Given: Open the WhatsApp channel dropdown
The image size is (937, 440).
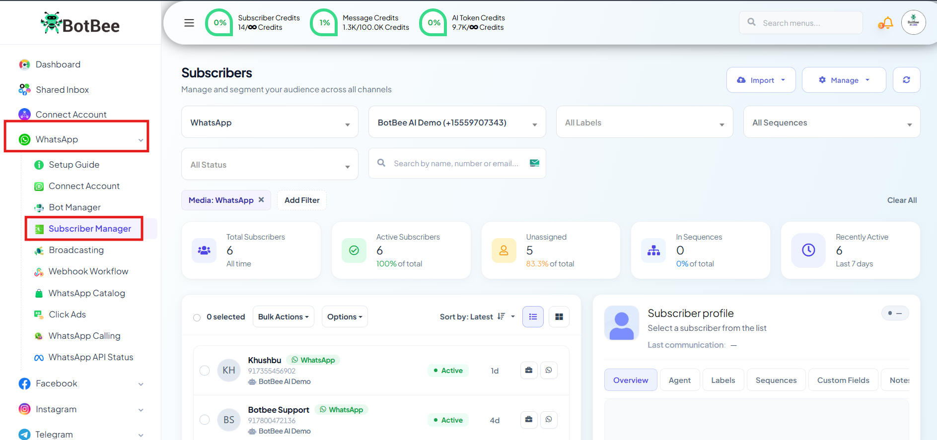Looking at the screenshot, I should 270,122.
